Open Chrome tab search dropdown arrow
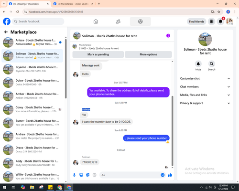This screenshot has width=239, height=191. tap(4, 4)
